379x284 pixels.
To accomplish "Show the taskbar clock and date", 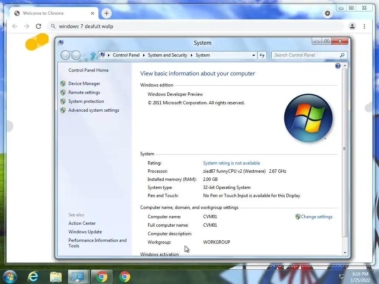I will click(x=360, y=277).
